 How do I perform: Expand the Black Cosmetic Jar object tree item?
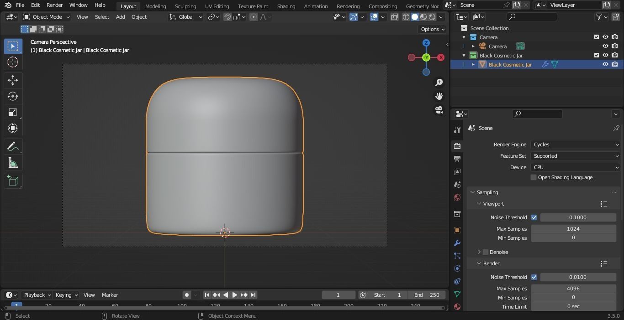tap(473, 65)
